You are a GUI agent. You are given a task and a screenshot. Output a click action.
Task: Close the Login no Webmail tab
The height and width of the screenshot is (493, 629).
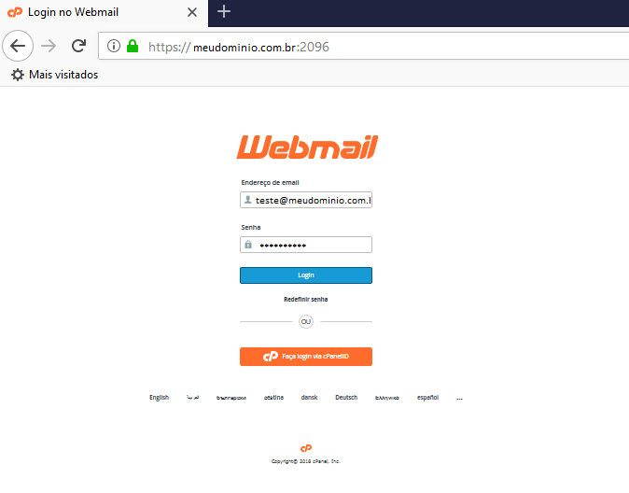192,12
